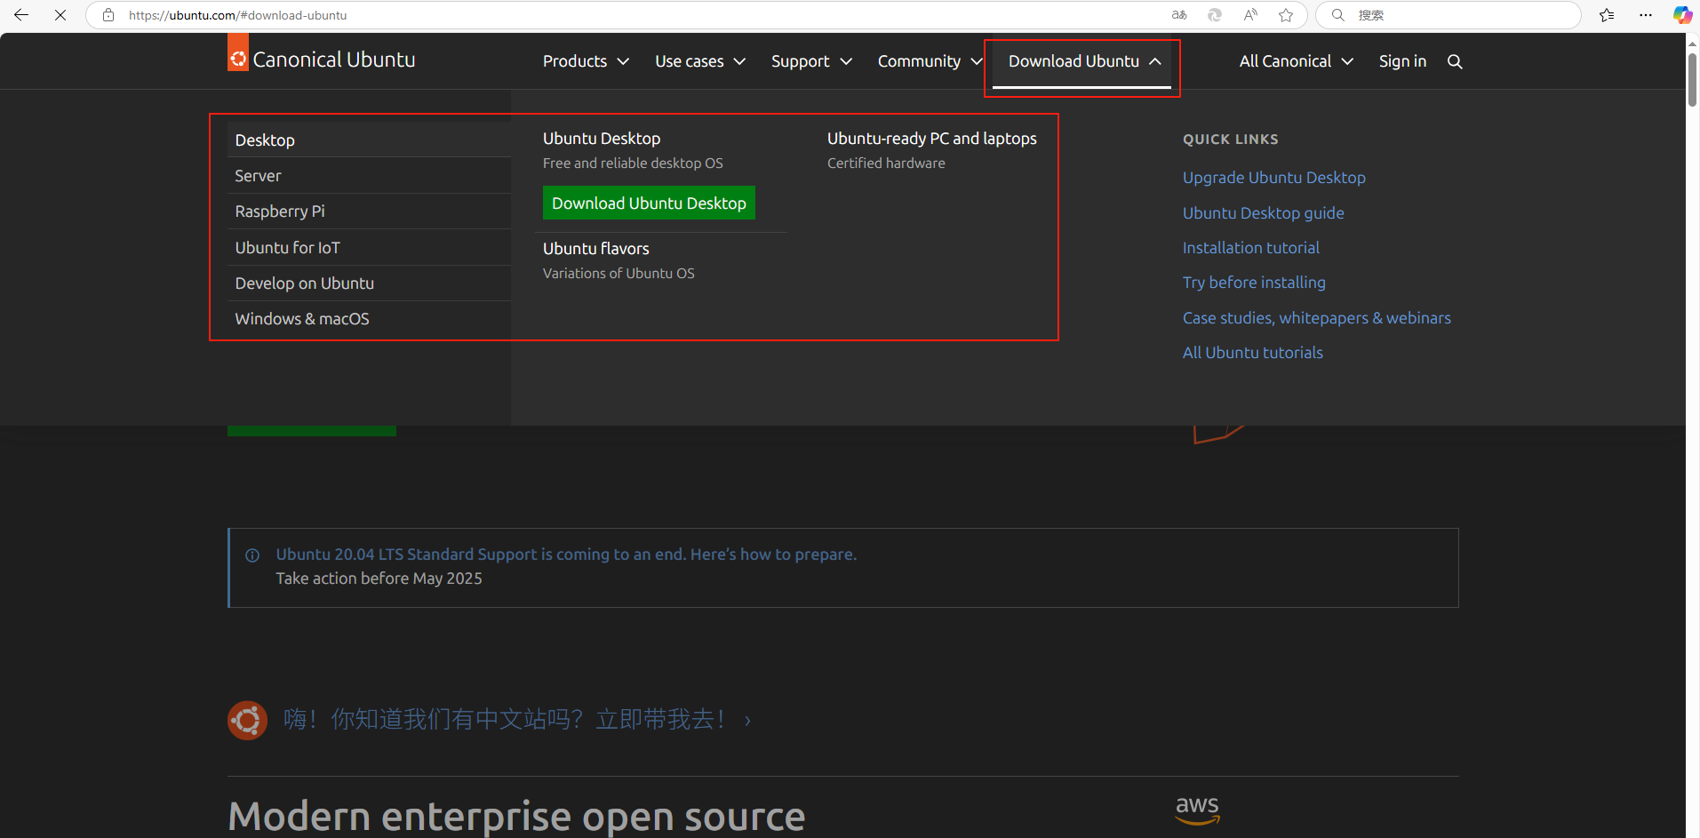Open the Copilot icon
The width and height of the screenshot is (1700, 838).
point(1682,15)
